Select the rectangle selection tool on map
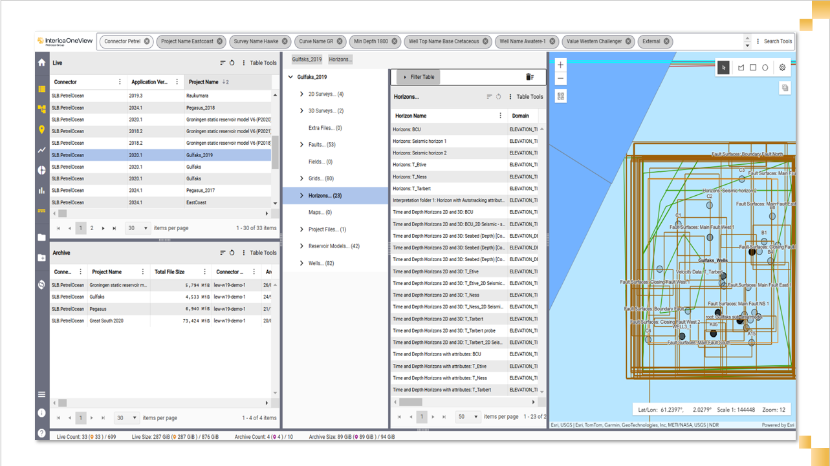 pos(753,68)
